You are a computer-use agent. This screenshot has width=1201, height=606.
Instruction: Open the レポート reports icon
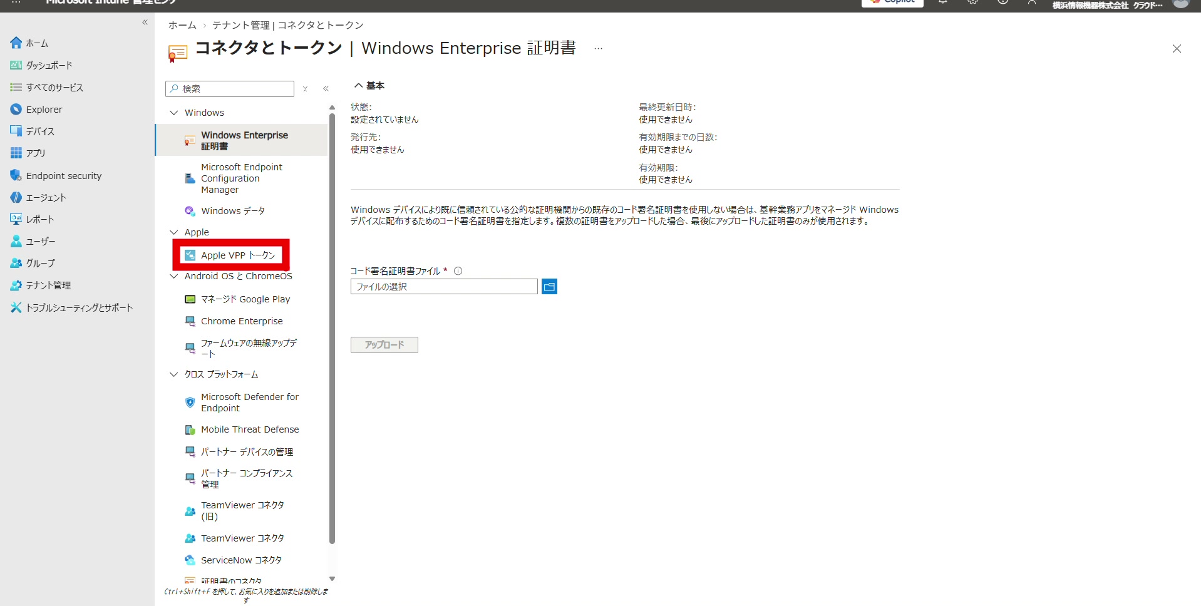coord(16,219)
